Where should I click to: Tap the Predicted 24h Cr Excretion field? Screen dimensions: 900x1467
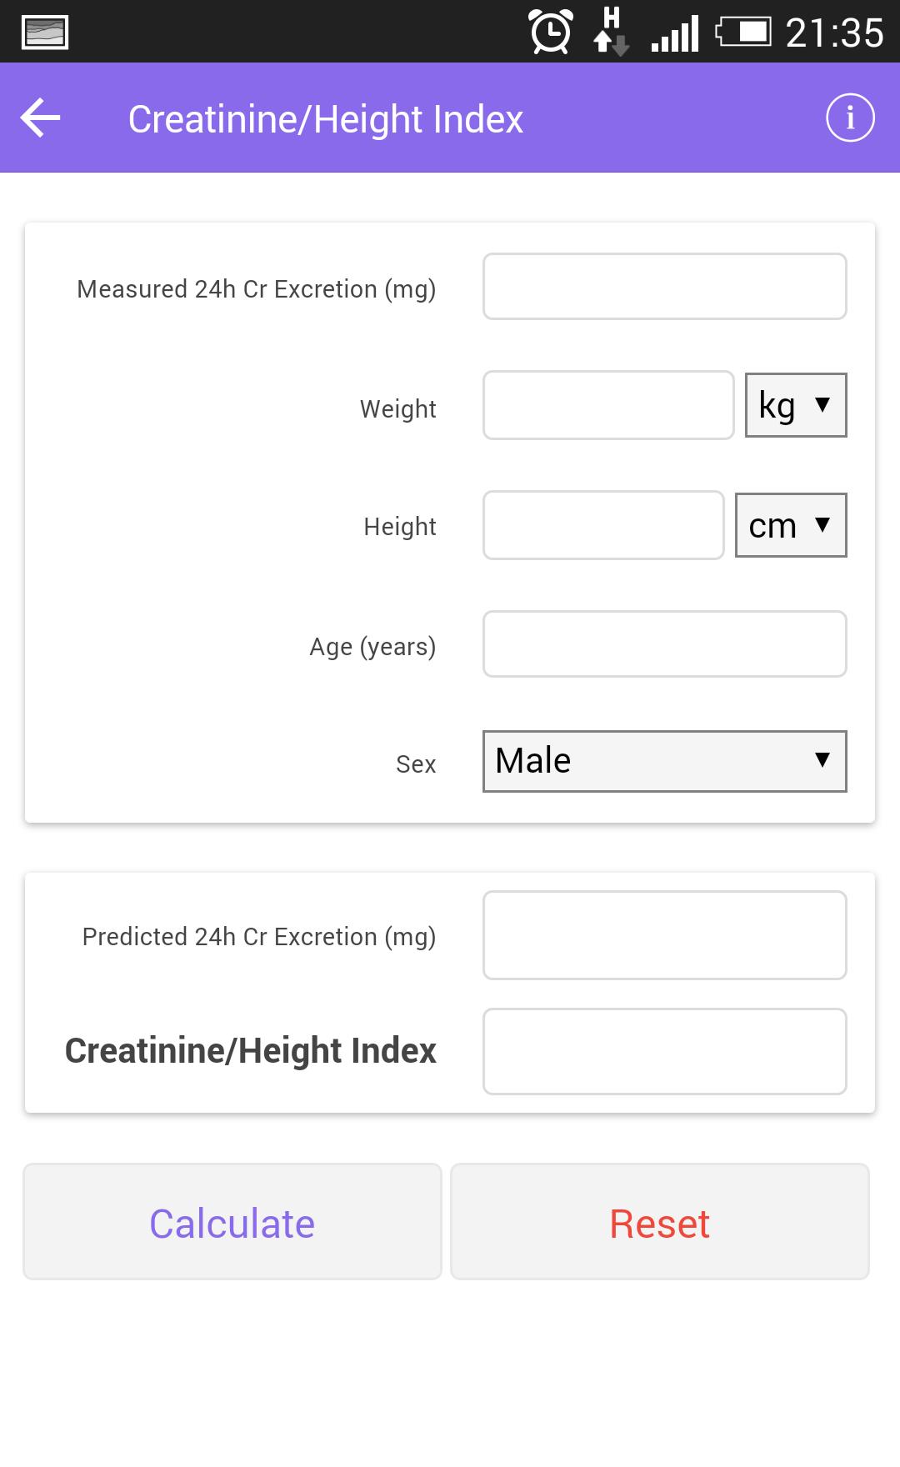tap(664, 935)
